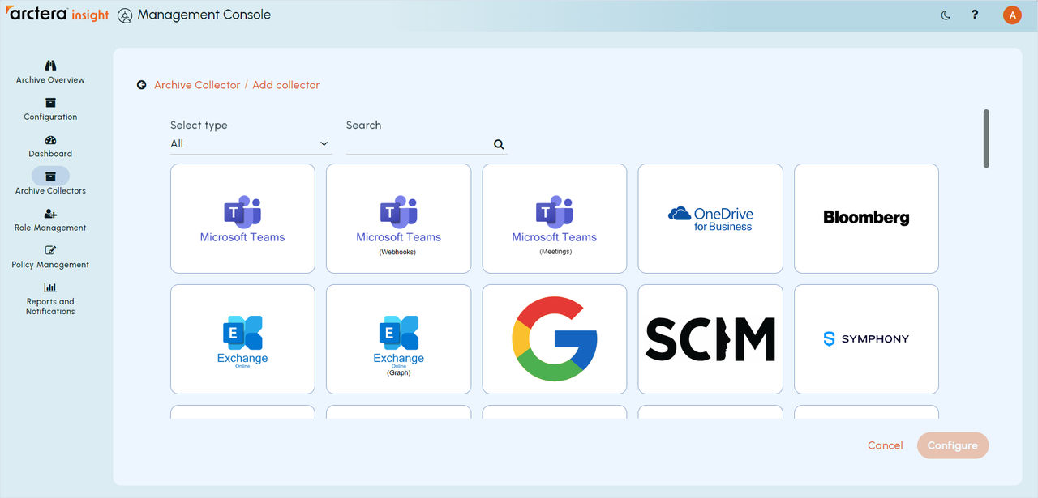Open Dashboard gauge icon
This screenshot has height=498, width=1038.
coord(50,140)
